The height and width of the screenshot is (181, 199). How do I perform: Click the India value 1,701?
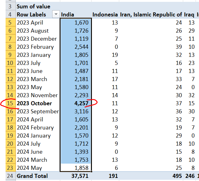coord(81,63)
